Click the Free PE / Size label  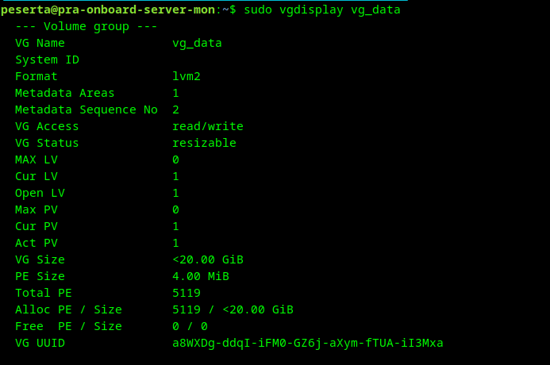pos(68,326)
